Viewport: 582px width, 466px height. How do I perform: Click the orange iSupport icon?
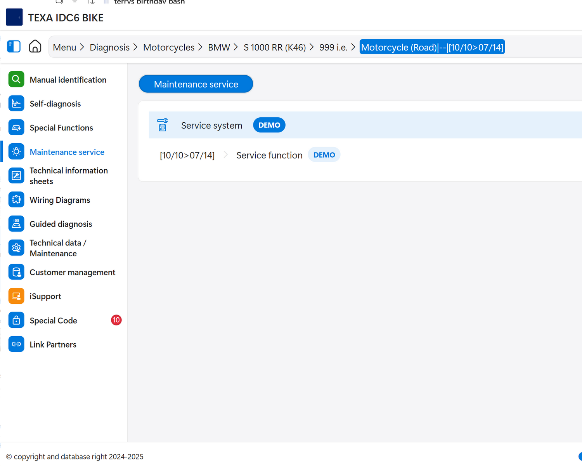pyautogui.click(x=16, y=296)
